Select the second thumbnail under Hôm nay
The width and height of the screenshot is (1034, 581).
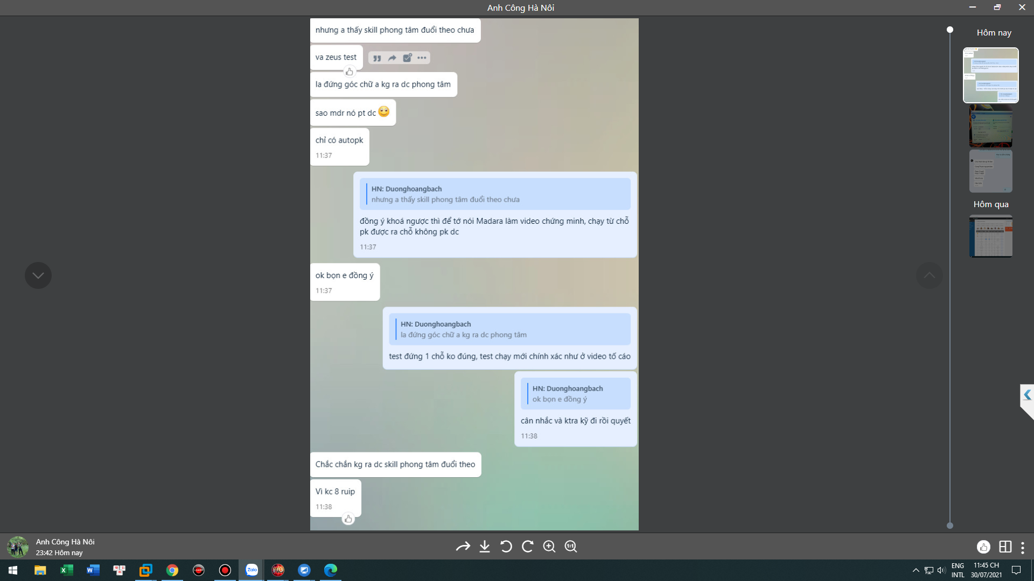click(990, 126)
